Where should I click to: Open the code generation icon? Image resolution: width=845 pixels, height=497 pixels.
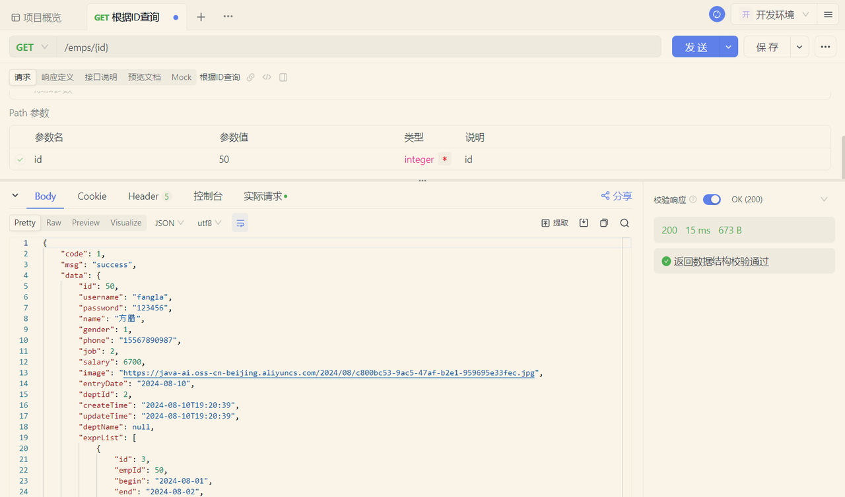267,77
